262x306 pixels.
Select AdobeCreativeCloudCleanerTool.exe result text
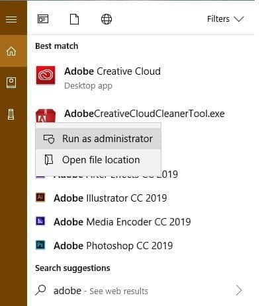tap(144, 114)
